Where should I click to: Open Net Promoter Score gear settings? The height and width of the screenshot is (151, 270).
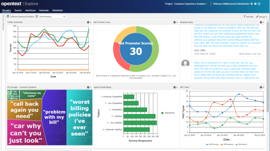[x=175, y=22]
